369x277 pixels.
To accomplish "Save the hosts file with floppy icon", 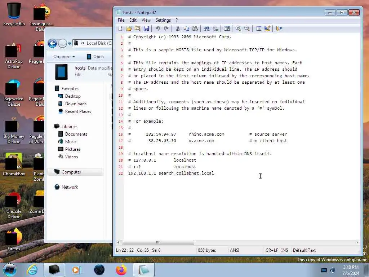I will point(146,28).
